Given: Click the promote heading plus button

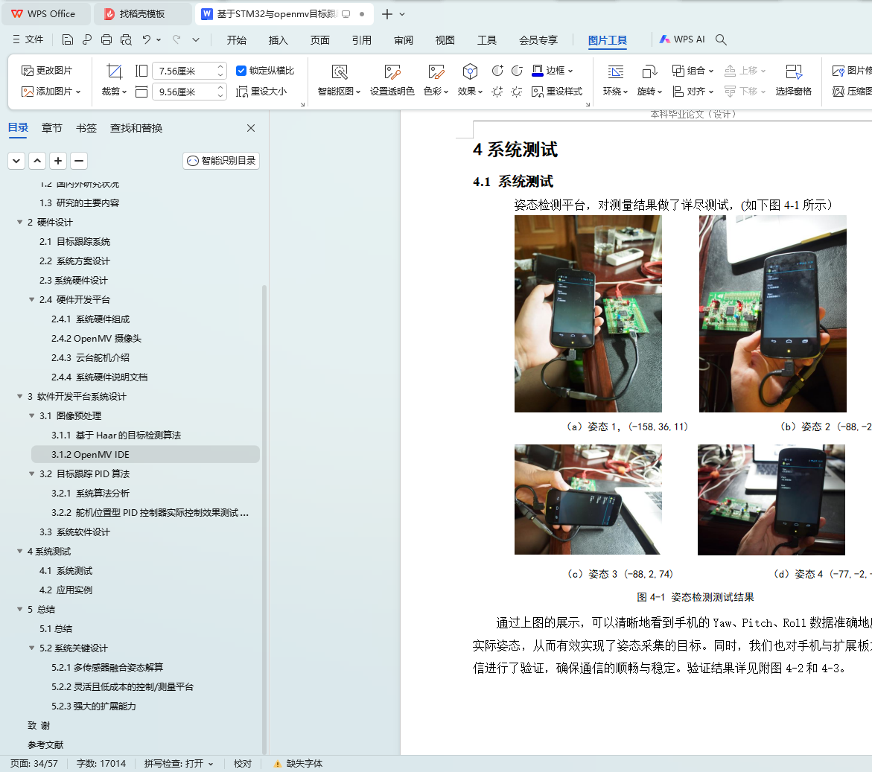Looking at the screenshot, I should [x=58, y=161].
